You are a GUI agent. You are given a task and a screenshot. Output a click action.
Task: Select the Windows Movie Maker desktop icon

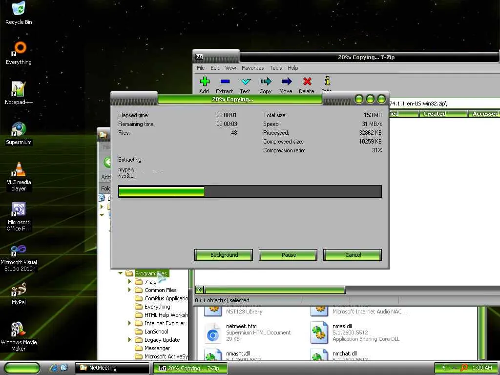pos(19,337)
